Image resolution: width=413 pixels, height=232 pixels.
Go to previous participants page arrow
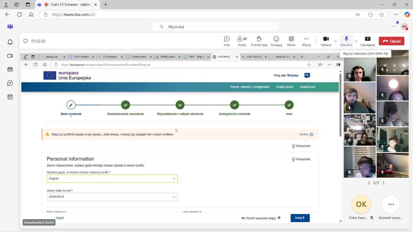coord(369,183)
